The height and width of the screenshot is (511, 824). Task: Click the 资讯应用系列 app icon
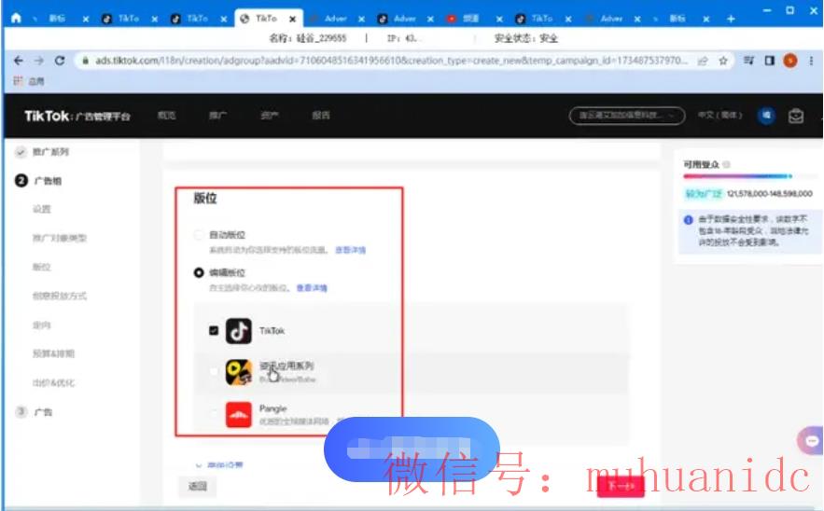click(x=239, y=372)
